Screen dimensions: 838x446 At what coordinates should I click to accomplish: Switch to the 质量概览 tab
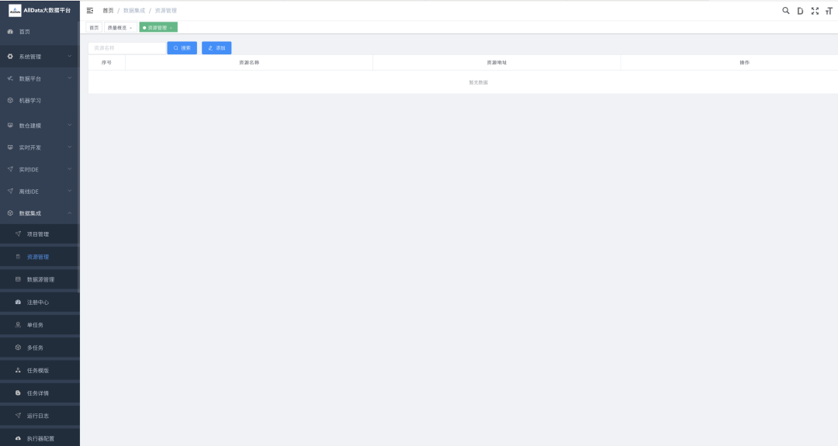(x=116, y=28)
